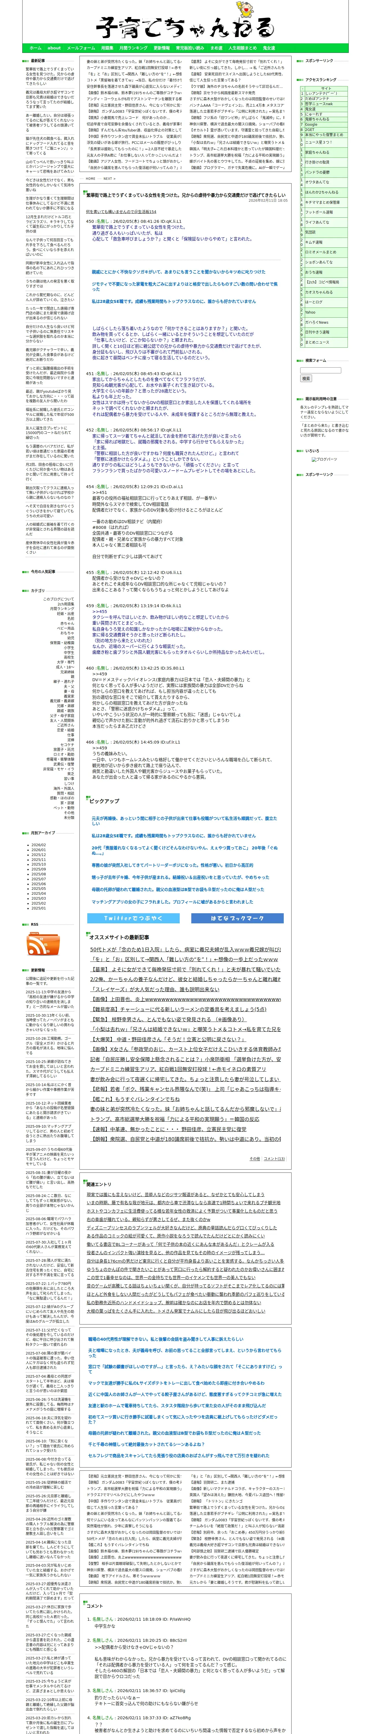Open category 月間ランキング in カテゴリ list
This screenshot has width=371, height=1734.
point(62,609)
